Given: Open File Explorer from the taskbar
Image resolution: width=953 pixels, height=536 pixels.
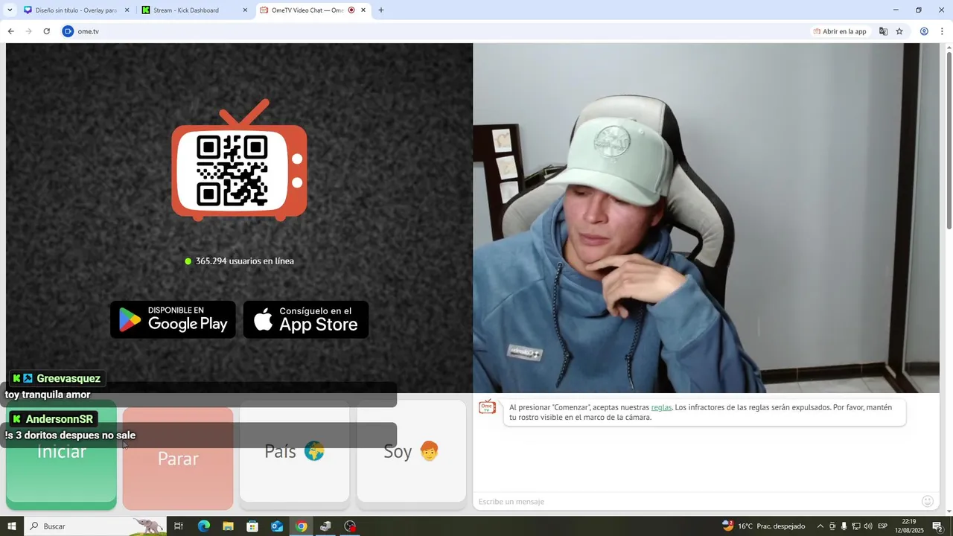Looking at the screenshot, I should point(228,526).
